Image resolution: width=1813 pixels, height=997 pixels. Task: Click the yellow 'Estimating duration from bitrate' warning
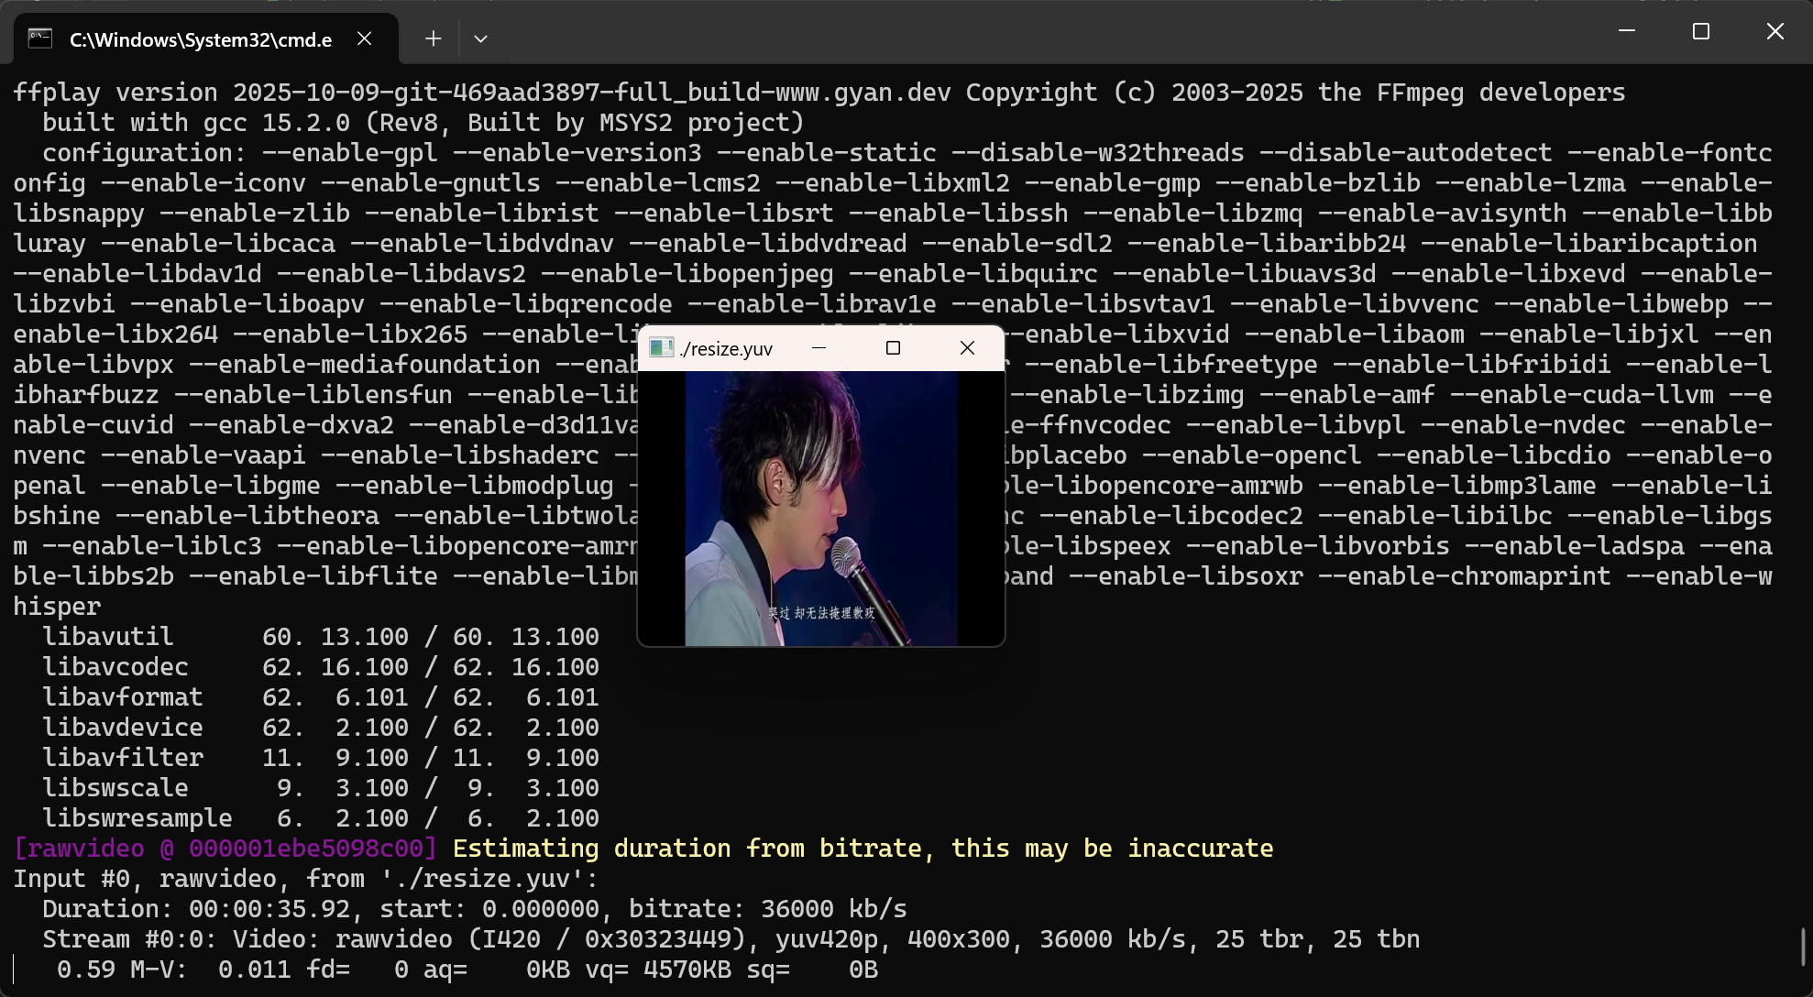coord(862,849)
